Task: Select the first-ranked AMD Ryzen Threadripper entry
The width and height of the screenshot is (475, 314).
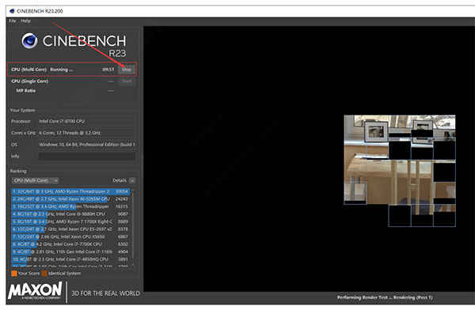Action: point(70,191)
